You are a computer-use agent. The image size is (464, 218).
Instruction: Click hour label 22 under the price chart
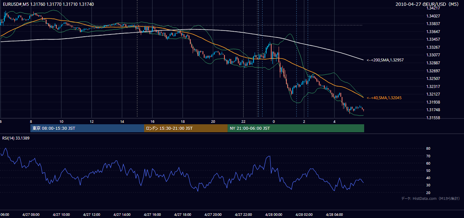[243, 122]
